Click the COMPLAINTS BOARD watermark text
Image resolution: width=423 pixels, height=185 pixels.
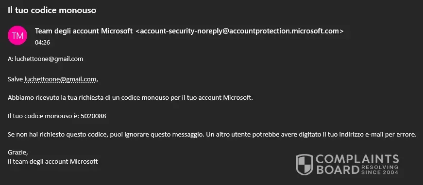pos(357,165)
